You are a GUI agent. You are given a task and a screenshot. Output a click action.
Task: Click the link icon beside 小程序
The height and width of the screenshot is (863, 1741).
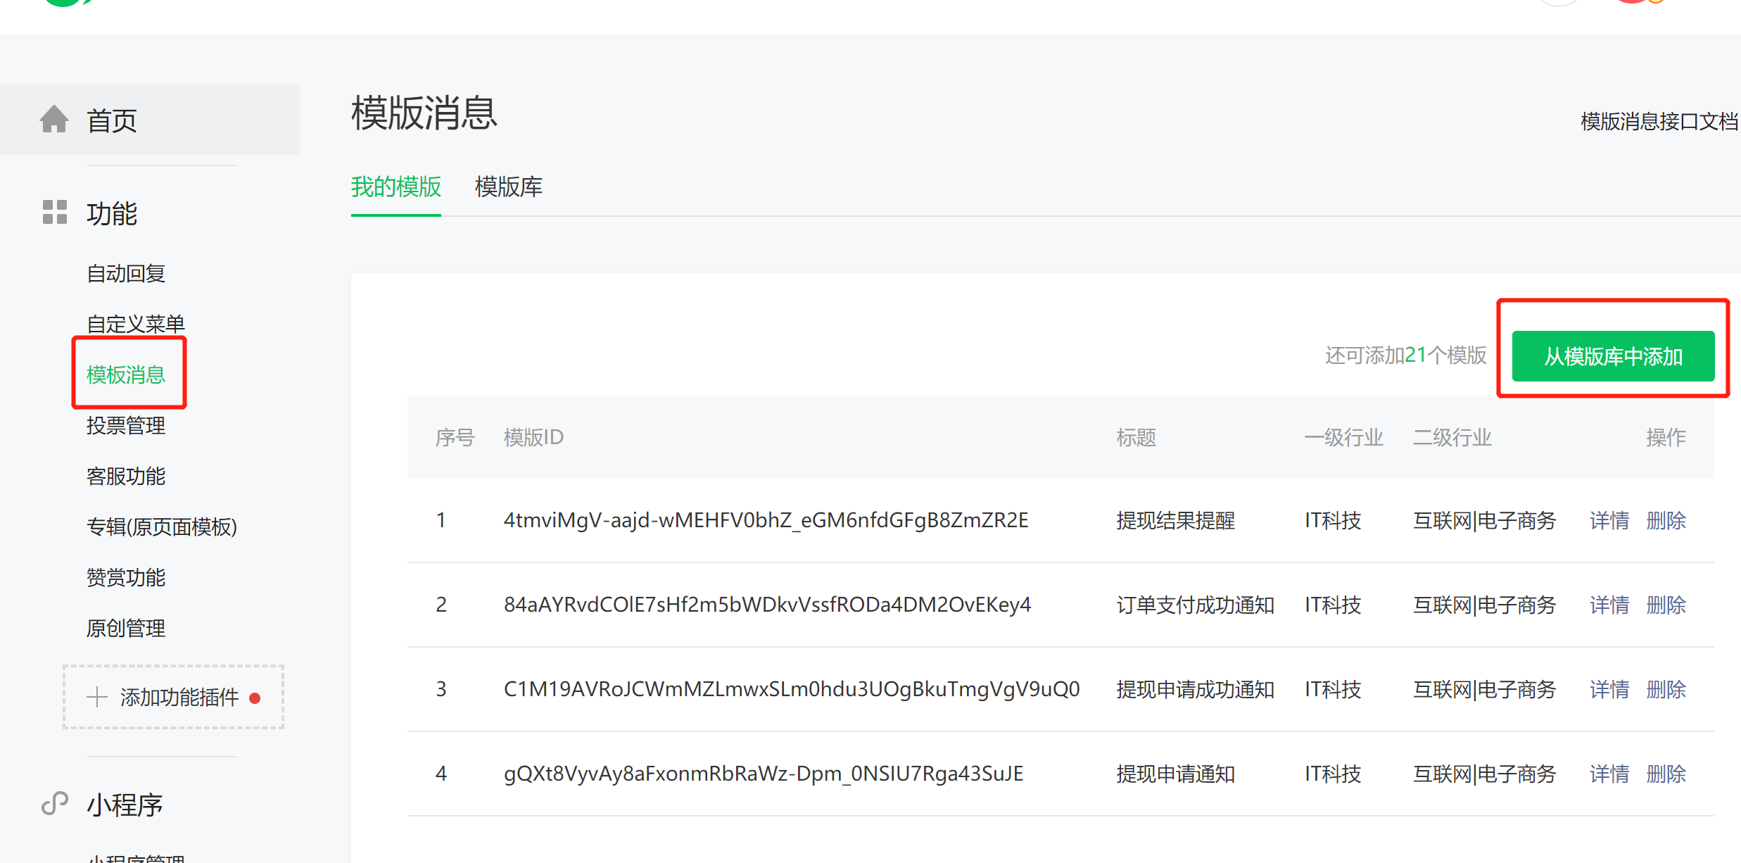(54, 803)
